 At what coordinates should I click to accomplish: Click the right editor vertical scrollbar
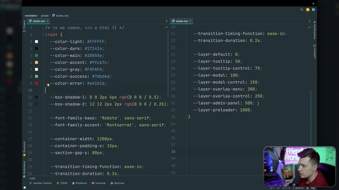coord(311,118)
